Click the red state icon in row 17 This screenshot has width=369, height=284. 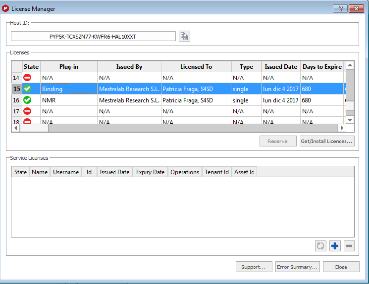point(28,111)
